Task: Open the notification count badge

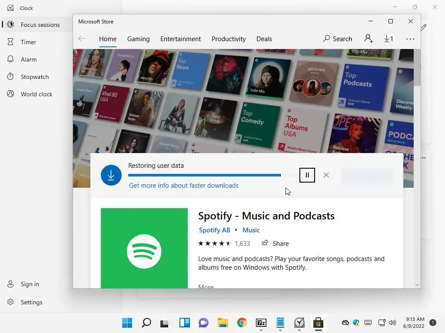Action: tap(433, 323)
